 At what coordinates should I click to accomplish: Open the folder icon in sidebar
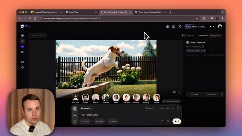pyautogui.click(x=22, y=62)
